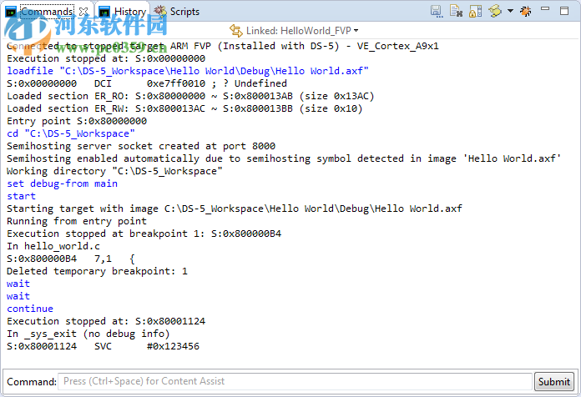
Task: Open the Linked: HelloWorld_FVP dropdown
Action: coord(356,30)
